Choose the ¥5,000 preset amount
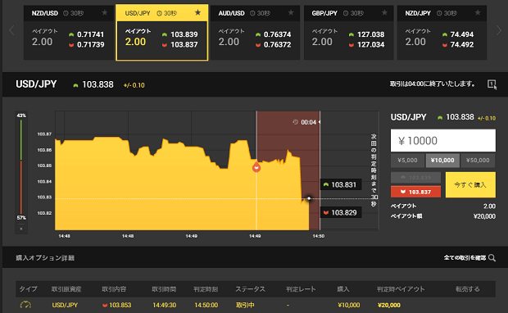 [x=407, y=160]
